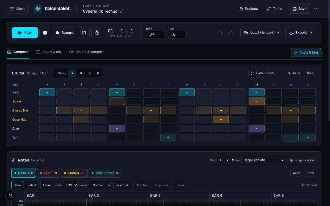Click the B3 piano key label

pyautogui.click(x=21, y=201)
